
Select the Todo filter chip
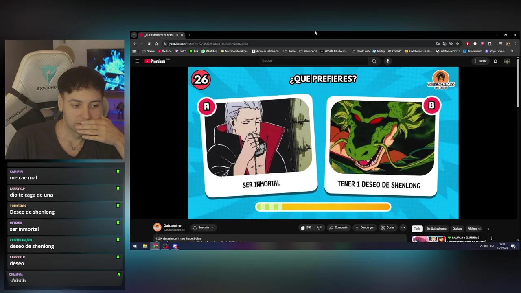pos(417,229)
